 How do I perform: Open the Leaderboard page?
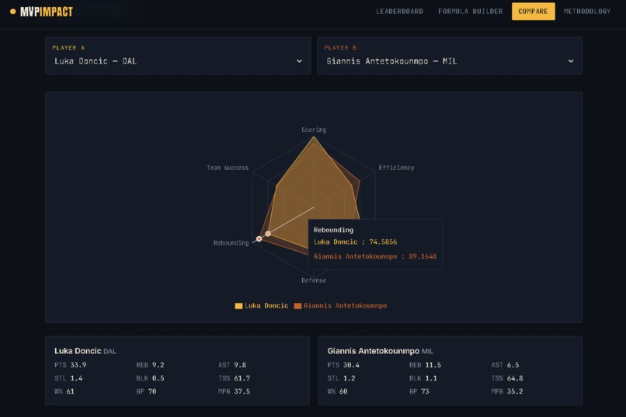(399, 12)
